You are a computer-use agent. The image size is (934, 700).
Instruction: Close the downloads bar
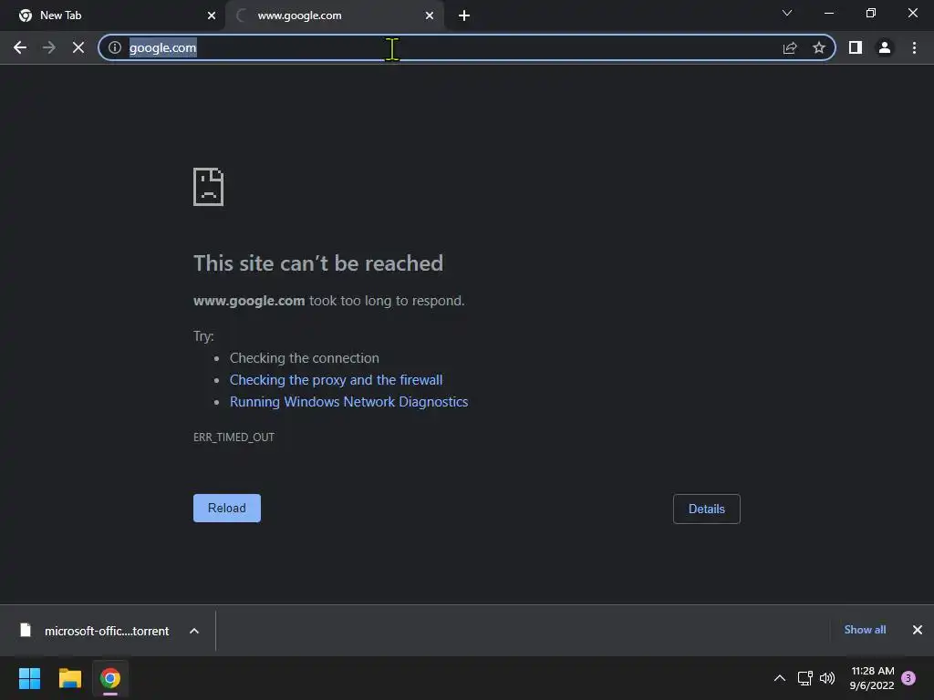pyautogui.click(x=918, y=630)
